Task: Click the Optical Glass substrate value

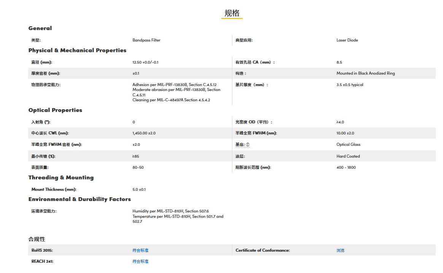Action: pos(348,145)
